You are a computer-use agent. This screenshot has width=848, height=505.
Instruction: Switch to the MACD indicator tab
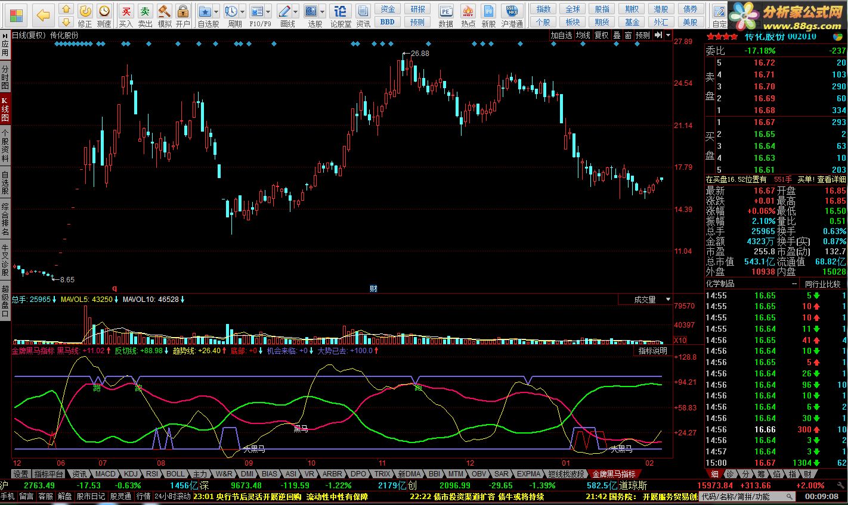[105, 474]
